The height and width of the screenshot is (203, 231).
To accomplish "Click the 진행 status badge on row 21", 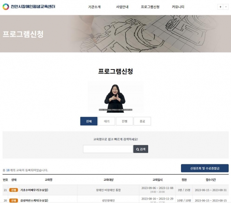I will click(13, 190).
